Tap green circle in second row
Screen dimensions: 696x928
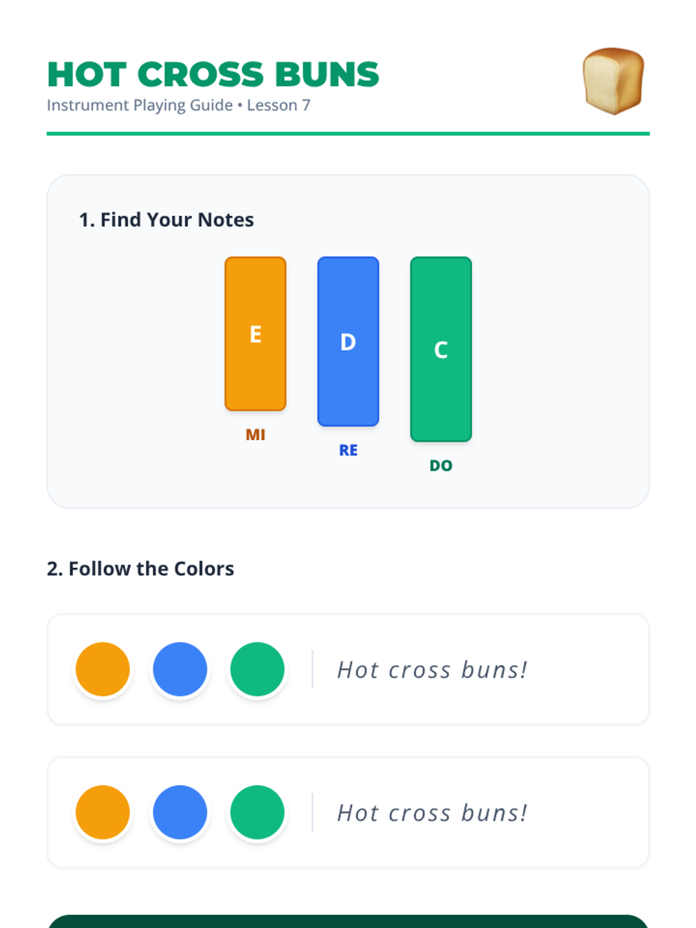click(257, 813)
